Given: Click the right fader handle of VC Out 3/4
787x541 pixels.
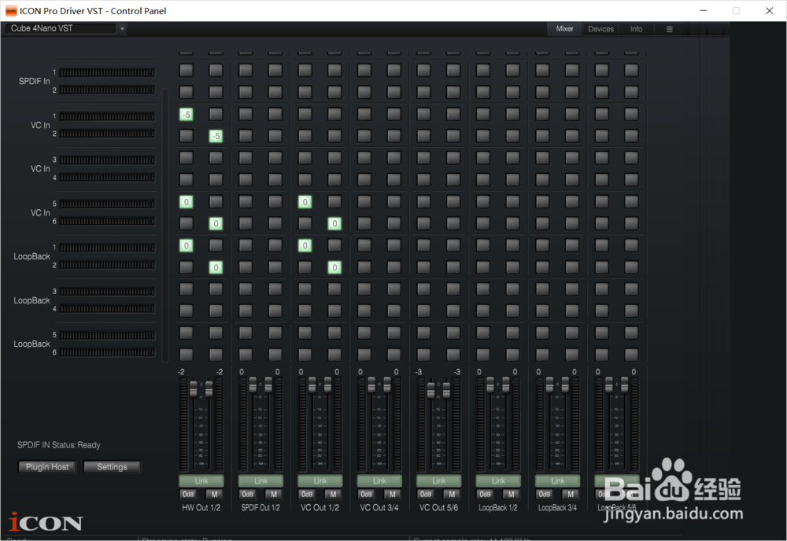Looking at the screenshot, I should click(x=387, y=385).
